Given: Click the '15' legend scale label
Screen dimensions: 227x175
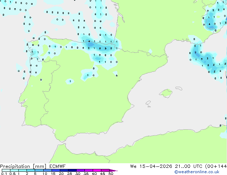Looking at the screenshot, I should (53, 174).
